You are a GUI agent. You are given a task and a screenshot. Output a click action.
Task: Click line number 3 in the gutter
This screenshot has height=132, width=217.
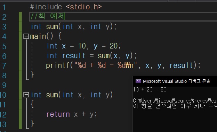click(x=4, y=27)
